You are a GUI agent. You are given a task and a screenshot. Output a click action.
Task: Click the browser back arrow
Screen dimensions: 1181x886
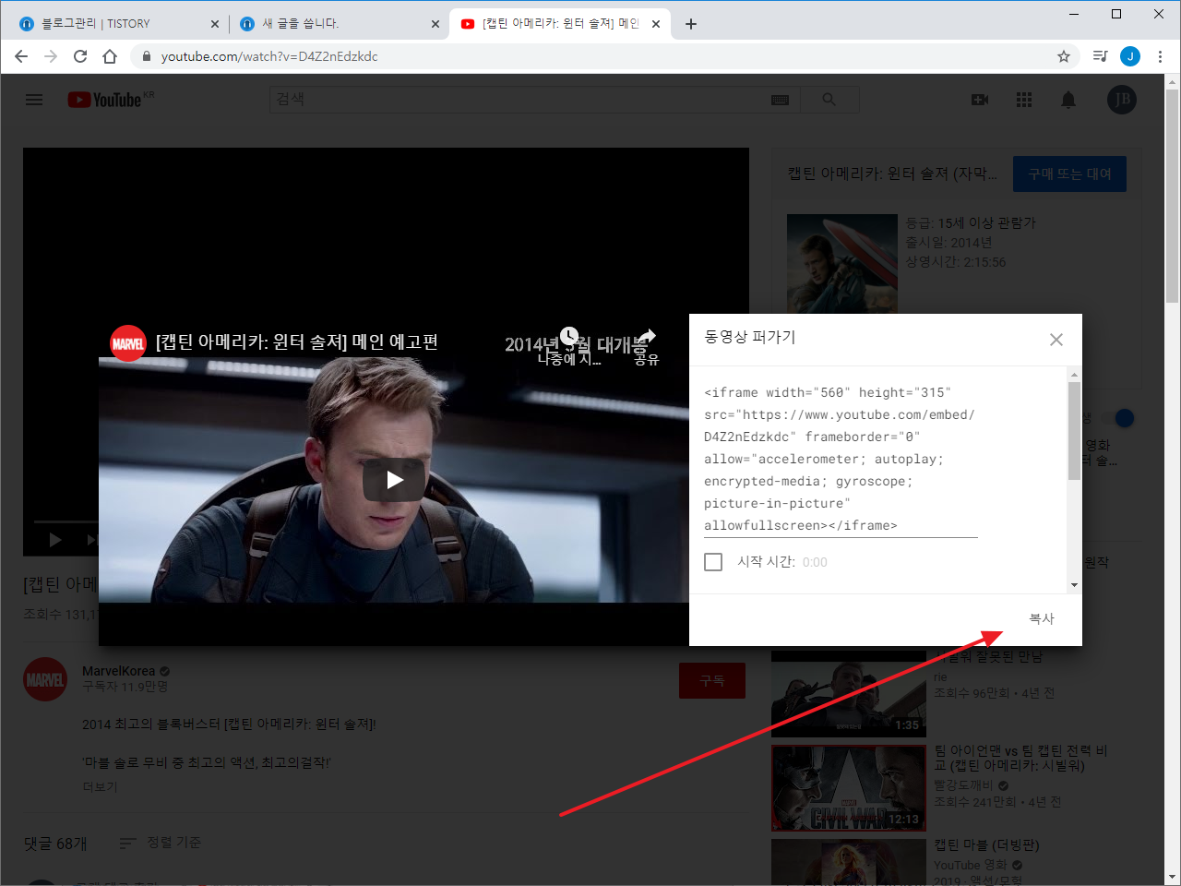click(21, 56)
